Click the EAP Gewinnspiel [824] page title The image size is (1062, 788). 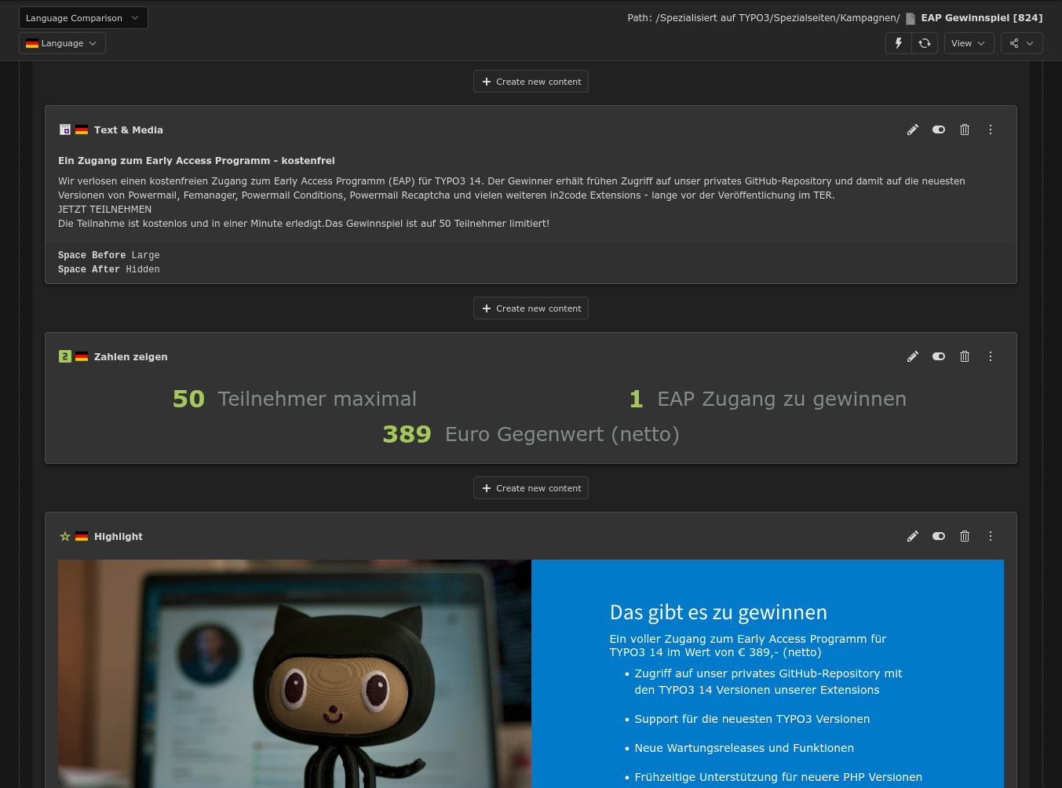(x=982, y=18)
